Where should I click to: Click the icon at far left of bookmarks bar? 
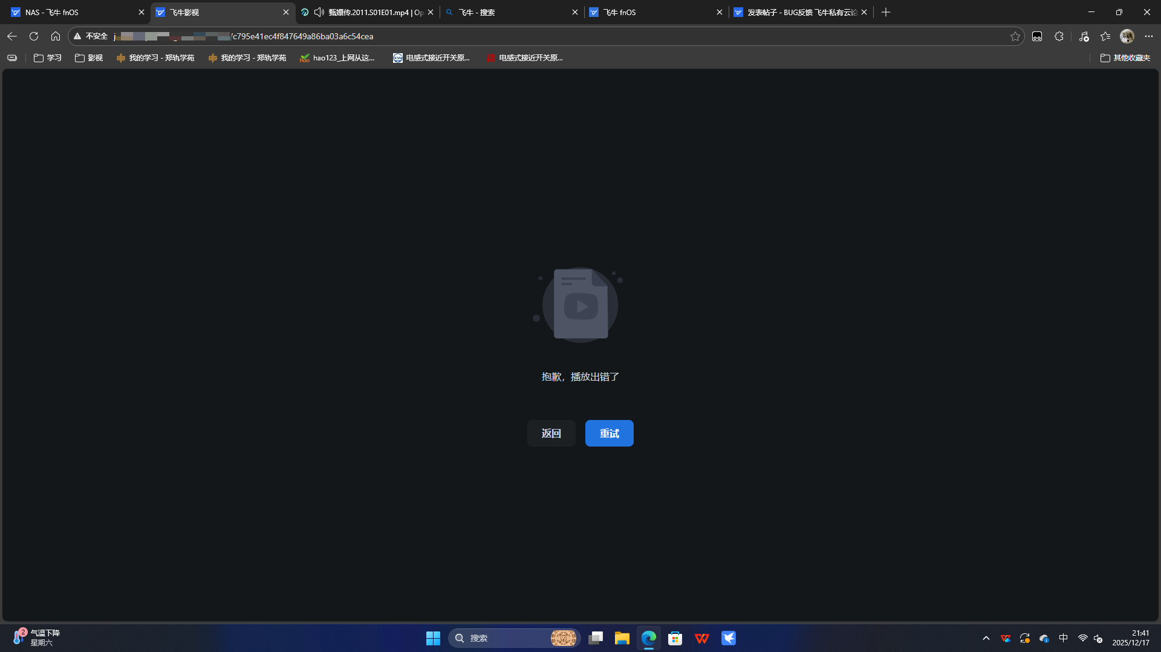[x=12, y=58]
